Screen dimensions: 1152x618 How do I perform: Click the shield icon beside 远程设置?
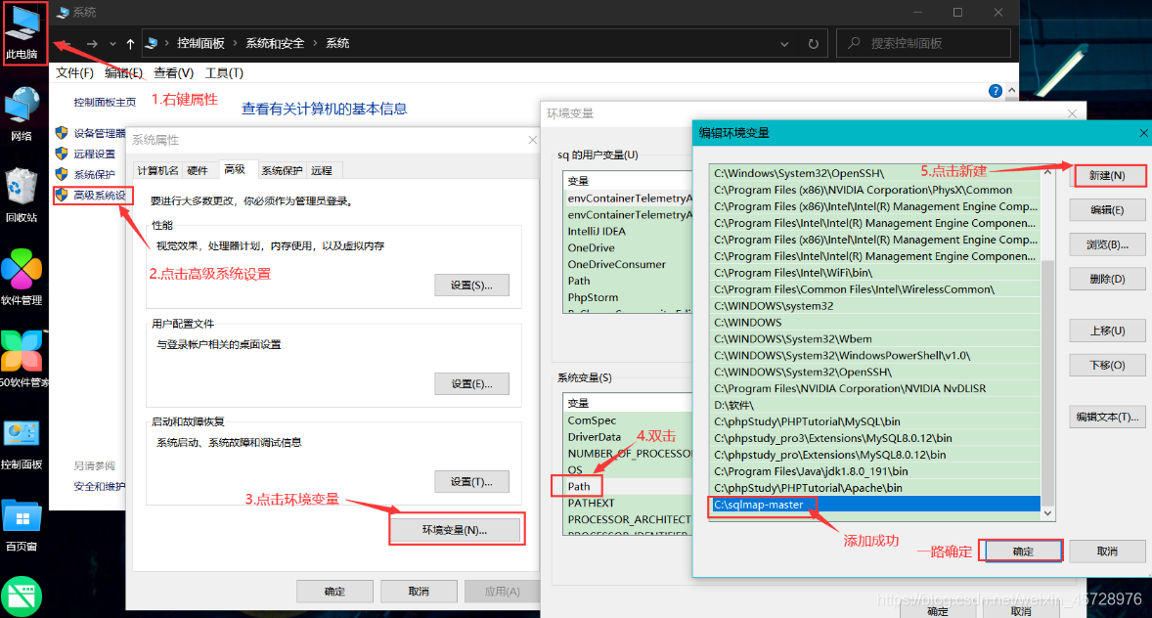(62, 154)
